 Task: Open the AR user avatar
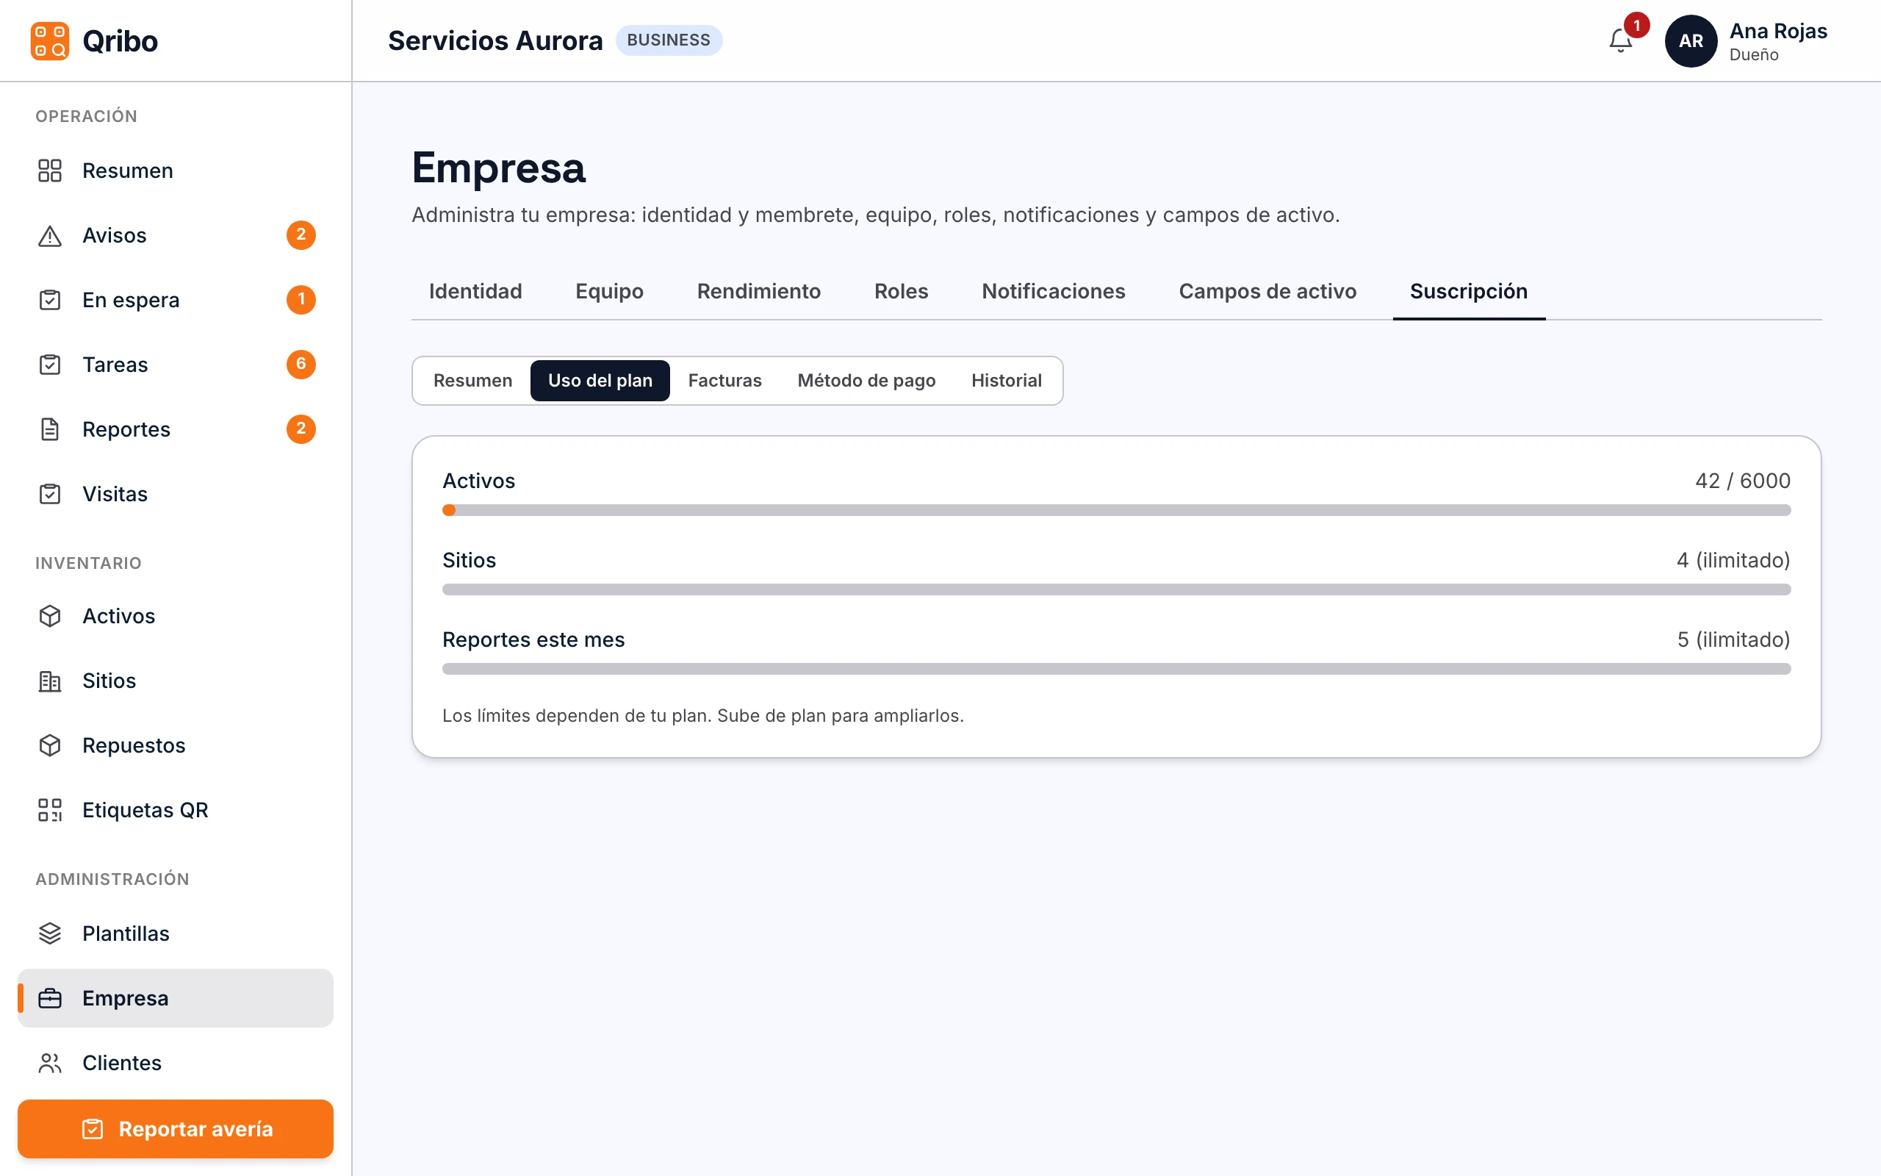coord(1691,40)
